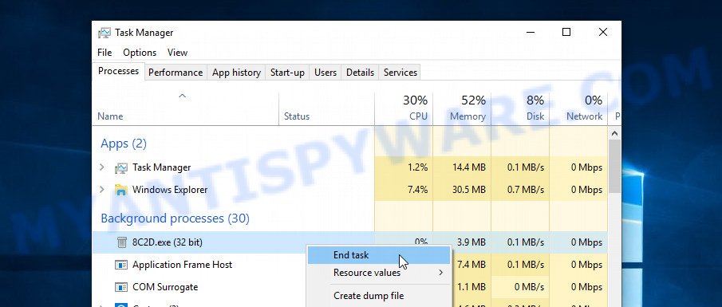Image resolution: width=722 pixels, height=307 pixels.
Task: Expand the Windows Explorer app entry
Action: 102,189
